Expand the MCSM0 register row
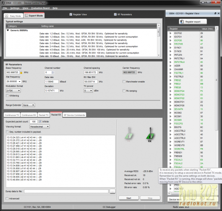This screenshot has height=211, width=222. point(170,120)
